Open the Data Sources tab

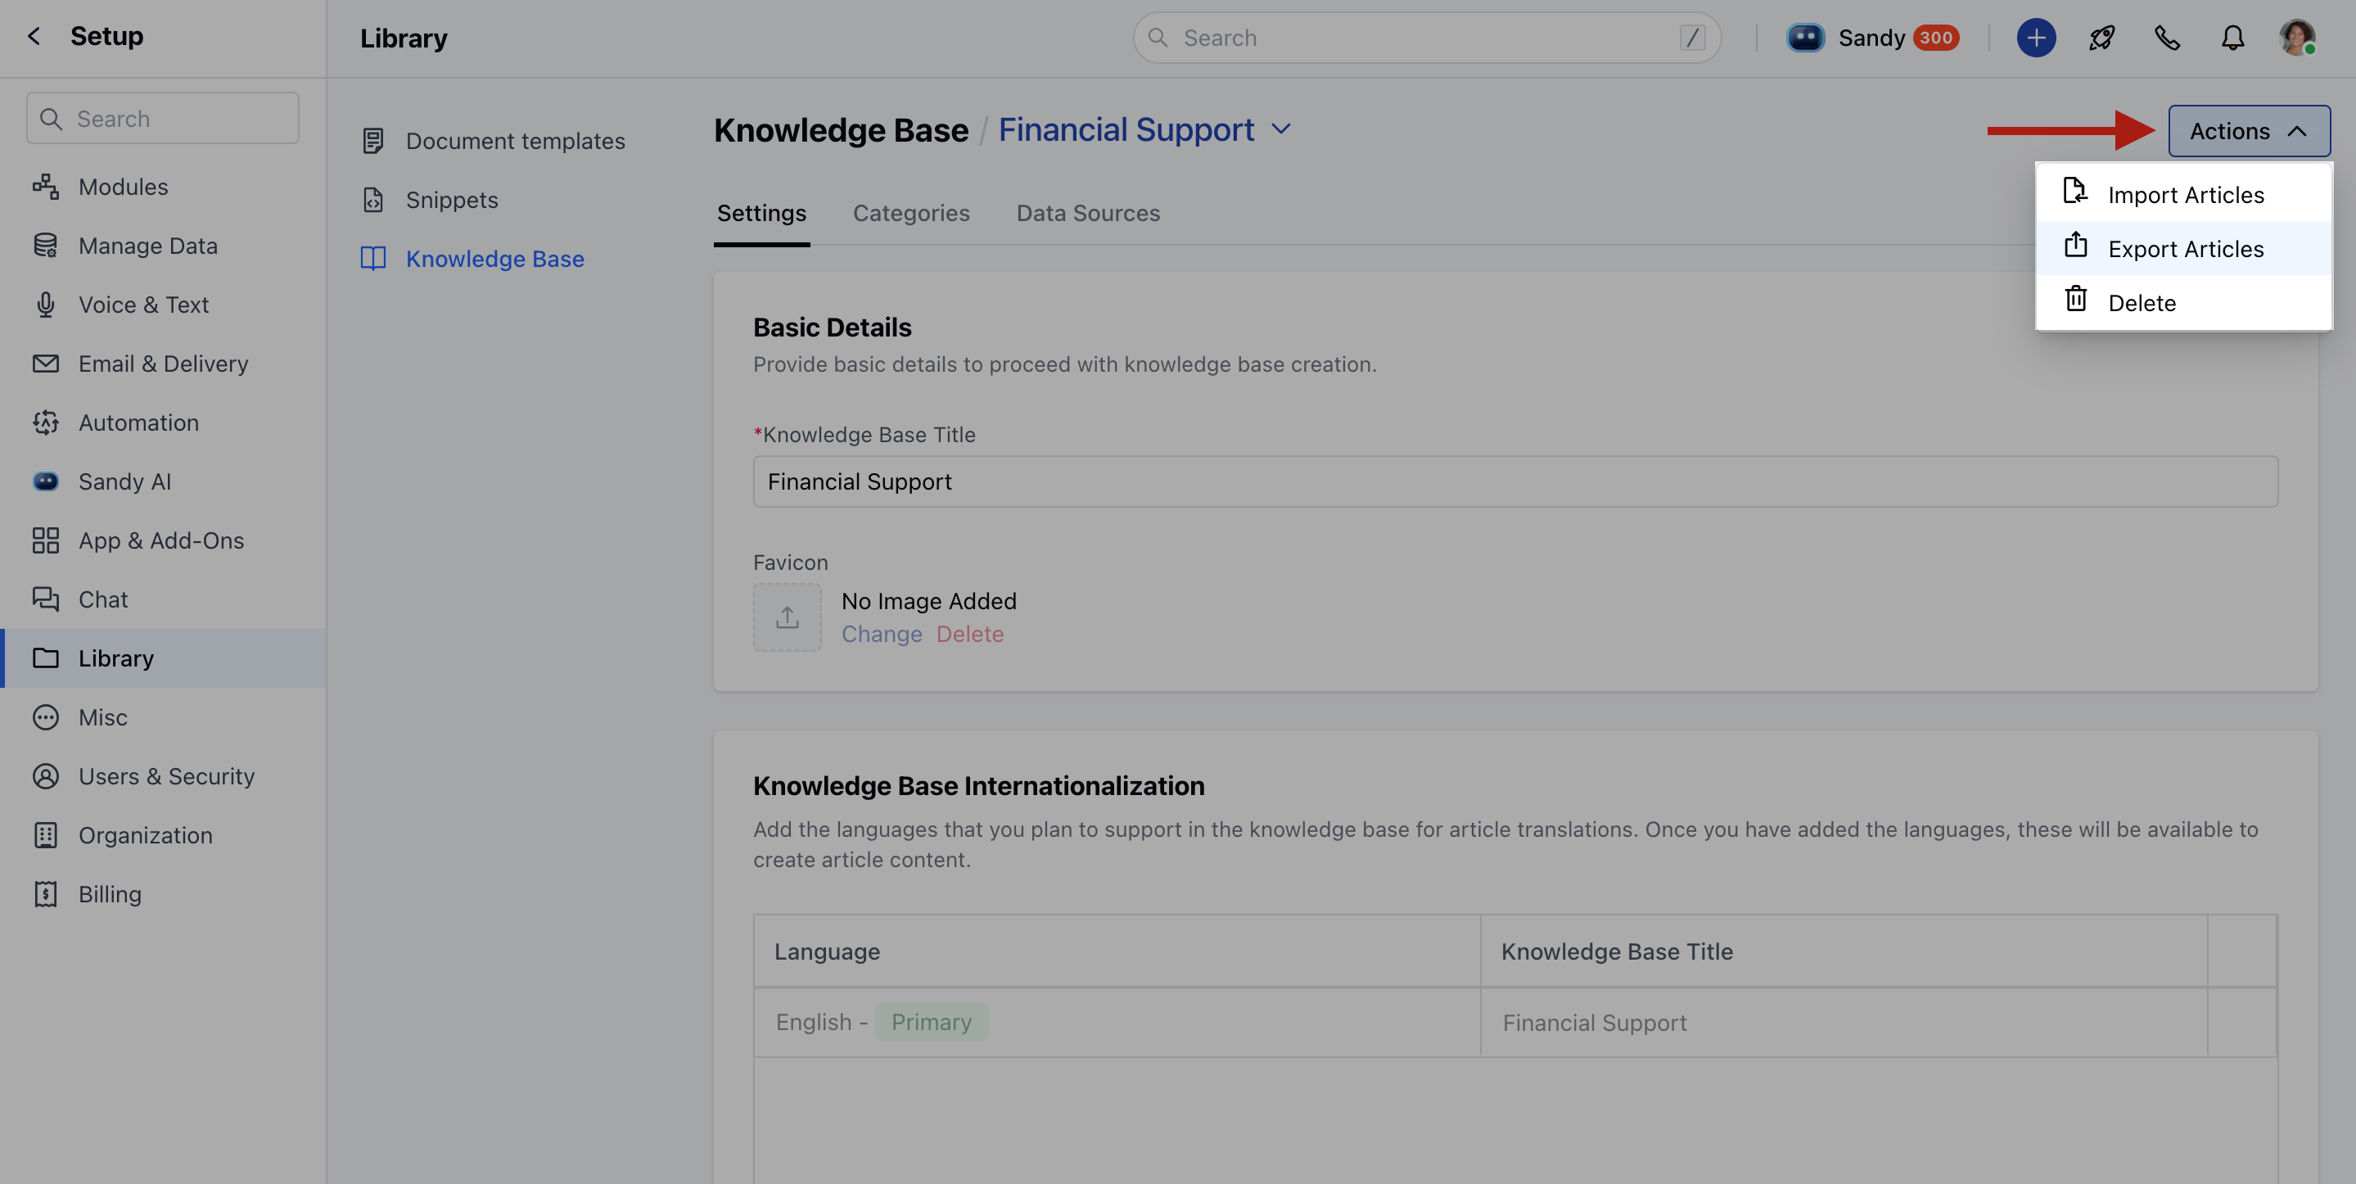click(1087, 213)
